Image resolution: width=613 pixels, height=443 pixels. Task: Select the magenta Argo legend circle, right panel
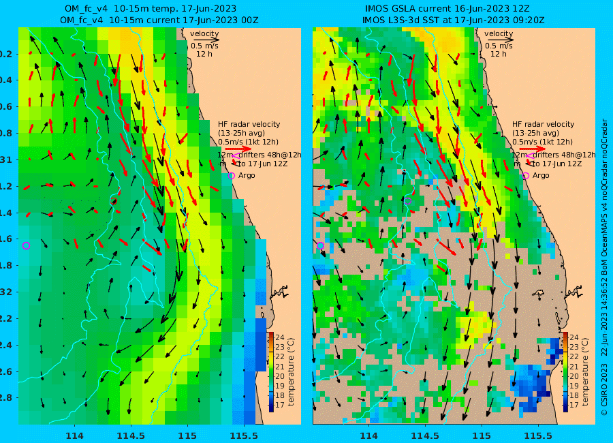(526, 176)
